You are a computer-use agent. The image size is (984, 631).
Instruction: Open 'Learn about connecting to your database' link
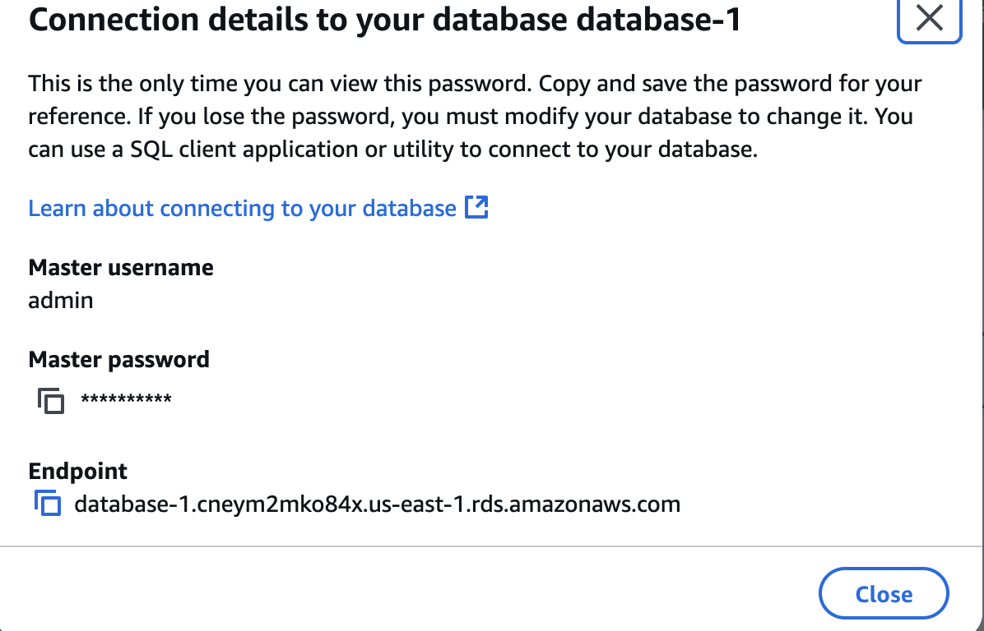click(x=242, y=209)
